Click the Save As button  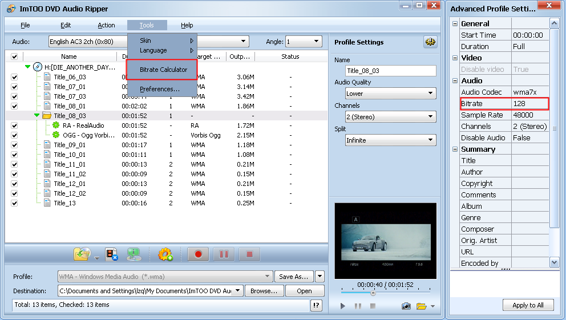coord(294,276)
